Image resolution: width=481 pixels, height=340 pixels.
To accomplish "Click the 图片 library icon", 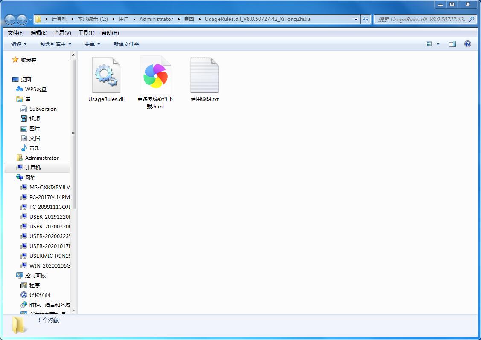I will [x=23, y=128].
